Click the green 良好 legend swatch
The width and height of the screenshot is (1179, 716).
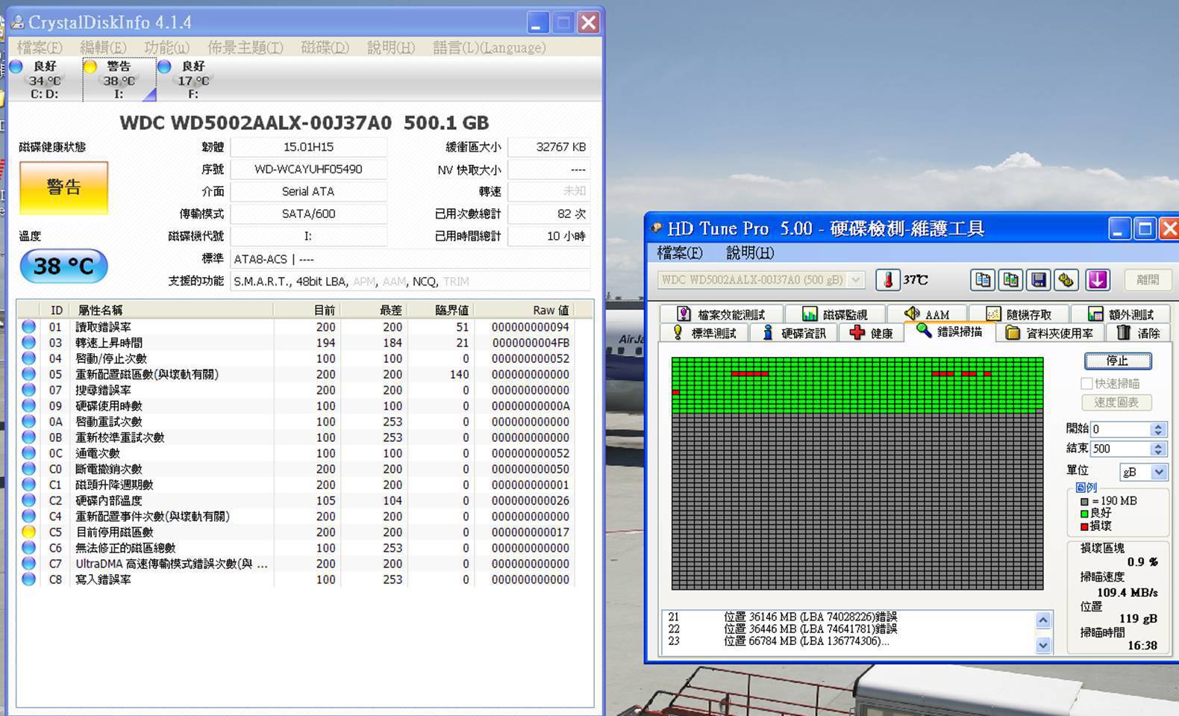(1084, 514)
